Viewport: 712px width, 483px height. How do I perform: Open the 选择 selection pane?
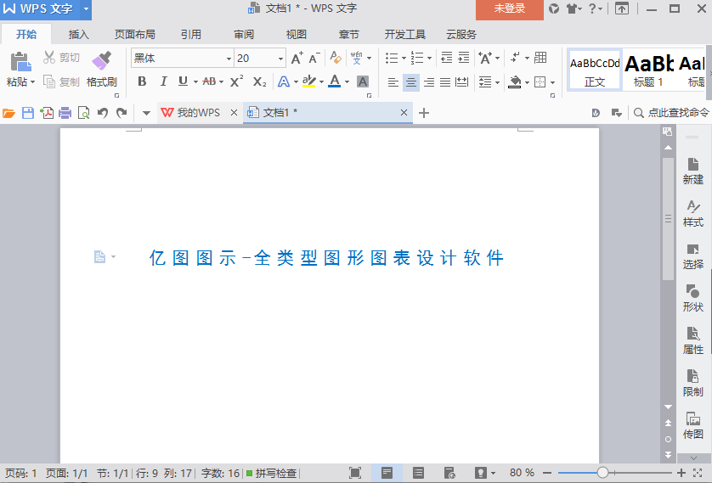click(693, 256)
